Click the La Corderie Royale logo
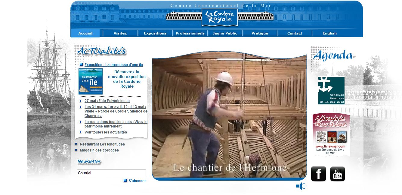The image size is (402, 195). point(220,17)
